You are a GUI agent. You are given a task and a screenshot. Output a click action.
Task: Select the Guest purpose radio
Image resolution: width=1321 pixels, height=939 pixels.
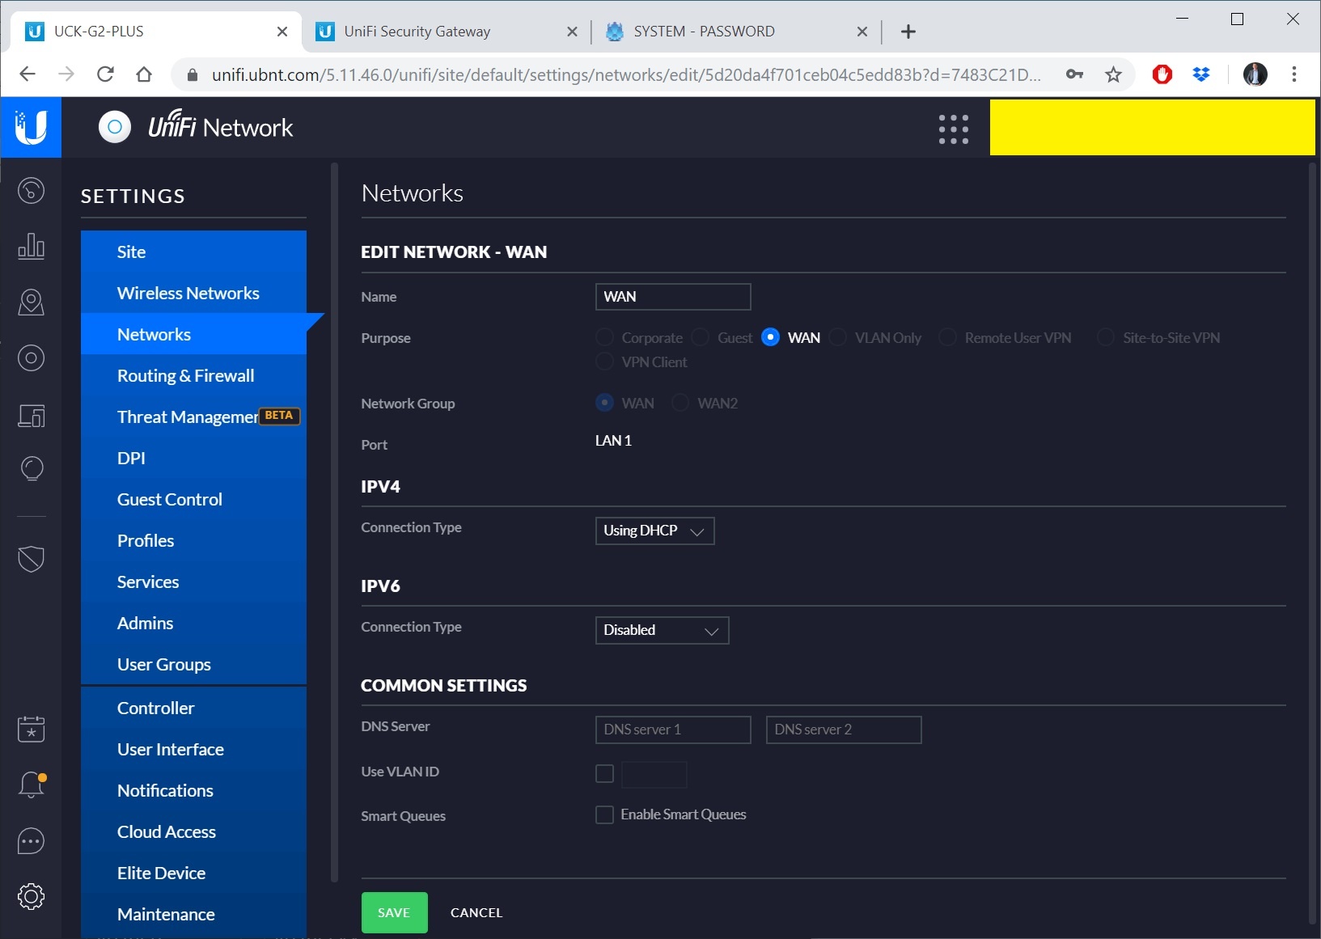(701, 337)
